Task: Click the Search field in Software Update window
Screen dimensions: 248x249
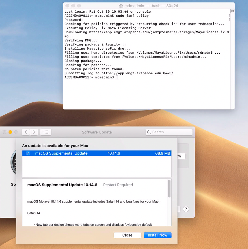Action: coord(169,132)
